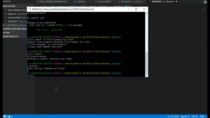
Task: Click 'bash: gitlog: command not found' line
Action: tap(46, 69)
